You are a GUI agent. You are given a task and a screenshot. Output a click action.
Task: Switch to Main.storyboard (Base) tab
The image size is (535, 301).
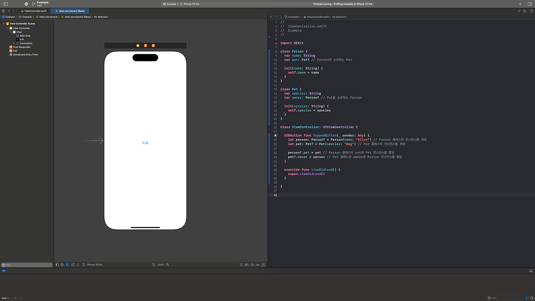coord(70,11)
